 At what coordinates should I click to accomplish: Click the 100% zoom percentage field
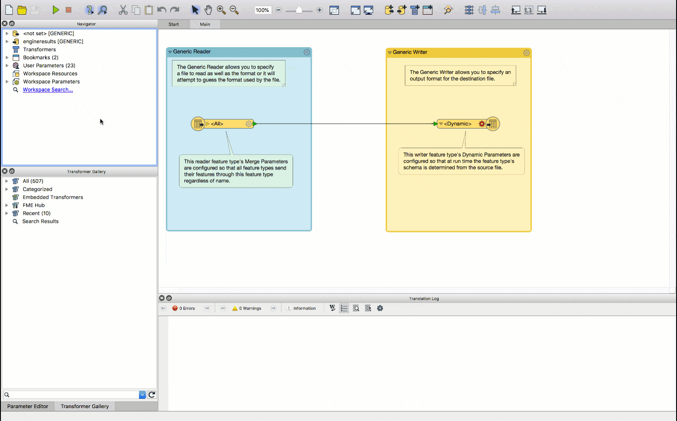(263, 10)
